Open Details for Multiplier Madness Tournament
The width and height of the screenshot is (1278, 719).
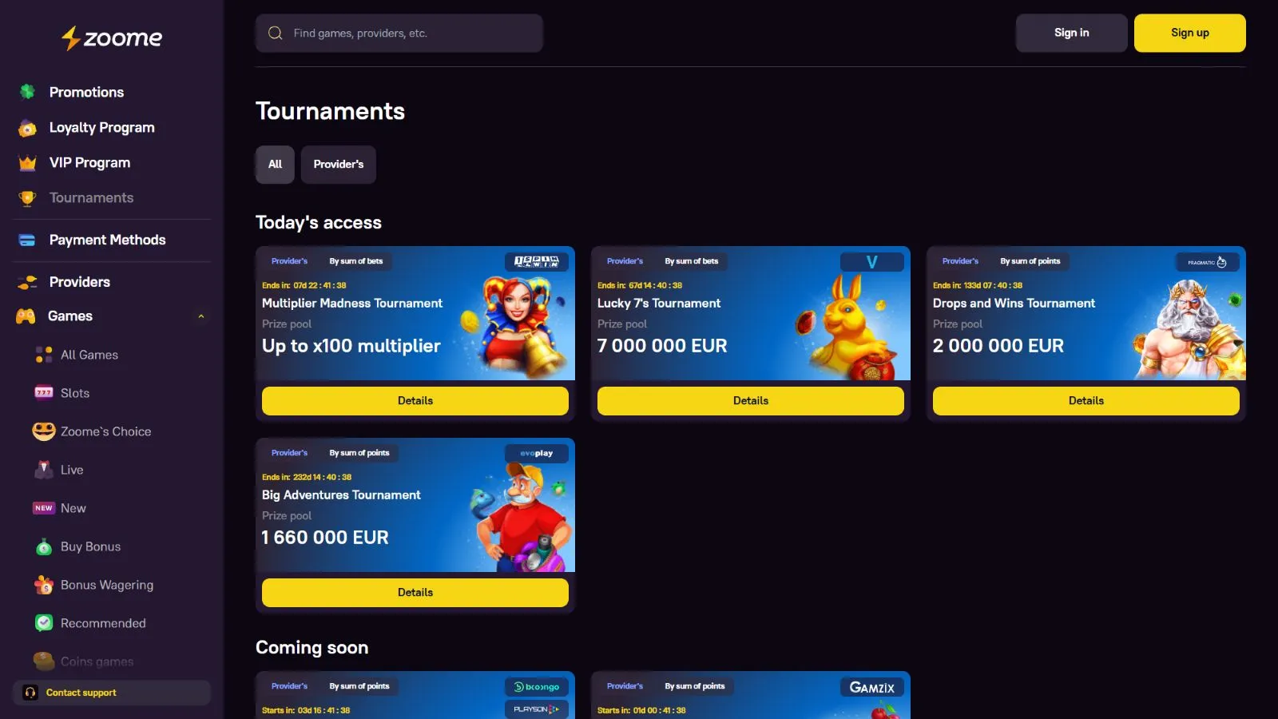(x=415, y=401)
